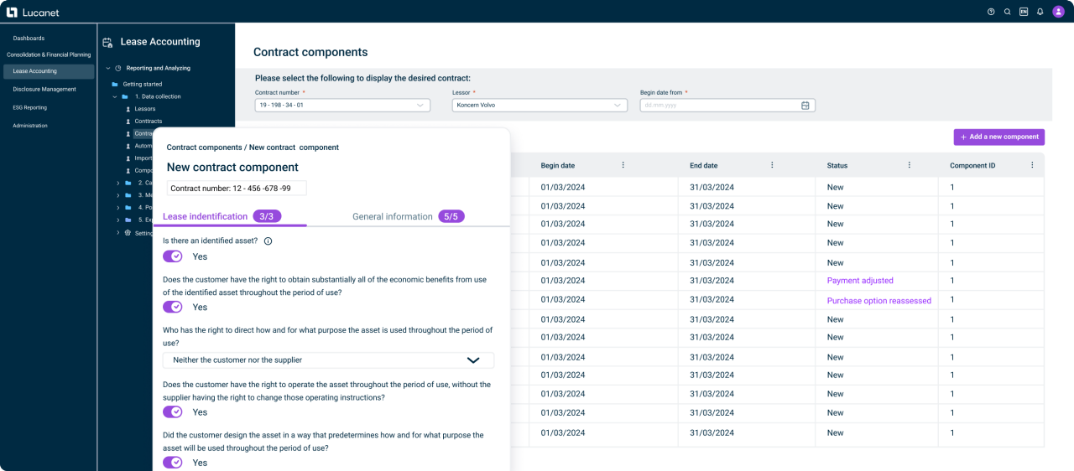
Task: Select Disclosure Management in left menu
Action: 44,89
